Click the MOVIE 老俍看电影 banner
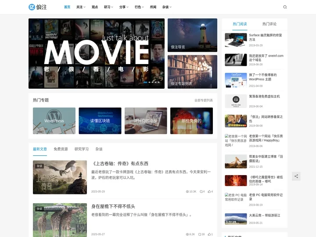The image size is (316, 237). [x=96, y=54]
